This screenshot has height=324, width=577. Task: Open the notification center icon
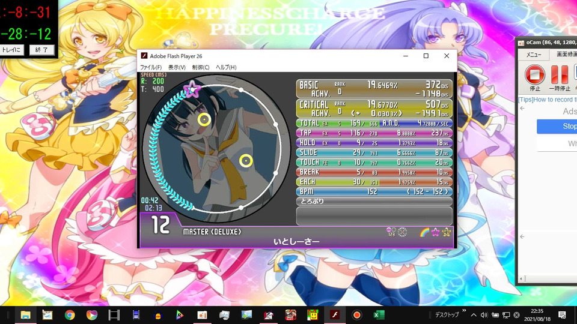[562, 315]
